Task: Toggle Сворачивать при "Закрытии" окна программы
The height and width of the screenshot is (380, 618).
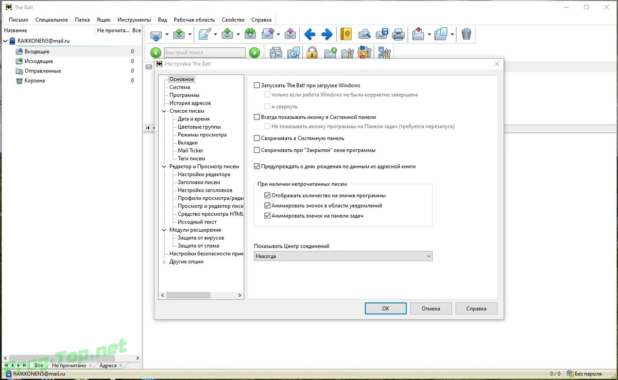Action: click(x=257, y=150)
